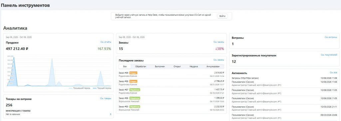Image resolution: width=341 pixels, height=121 pixels.
Task: Open См. заказы link in Заказы card
Action: [x=219, y=42]
